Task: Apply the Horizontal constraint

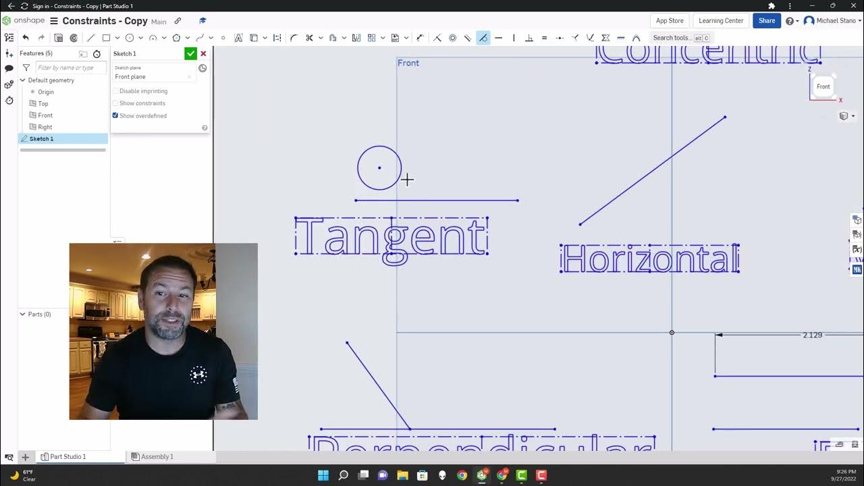Action: (x=499, y=38)
